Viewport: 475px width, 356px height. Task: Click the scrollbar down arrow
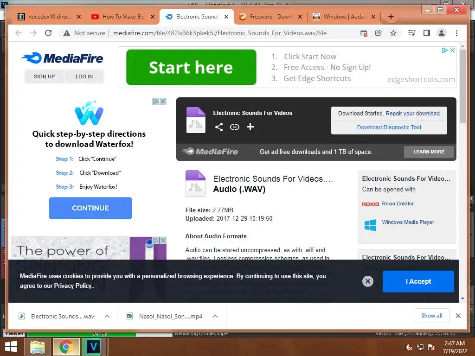[462, 299]
